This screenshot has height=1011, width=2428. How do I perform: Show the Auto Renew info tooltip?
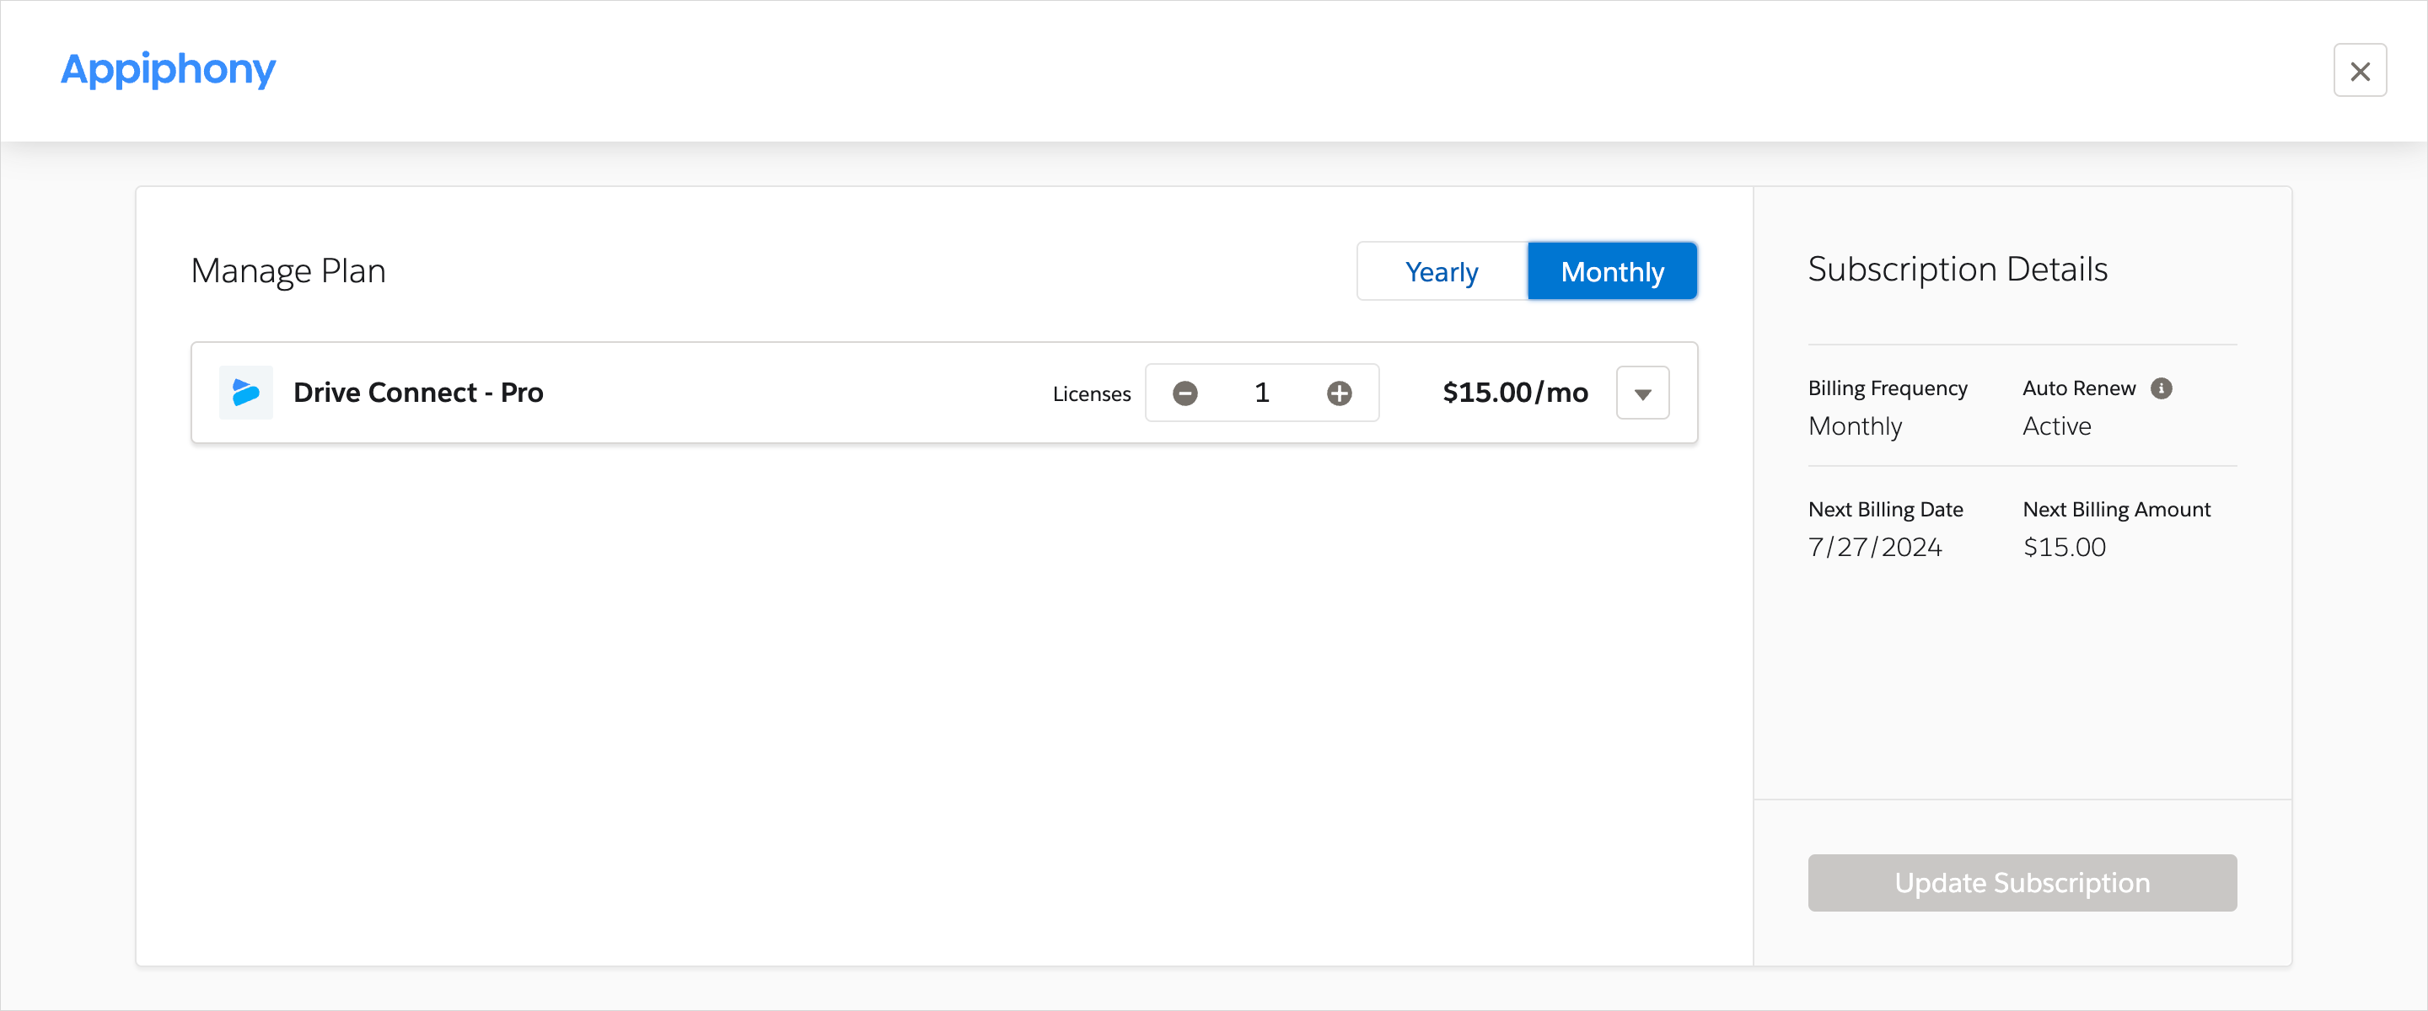point(2162,388)
